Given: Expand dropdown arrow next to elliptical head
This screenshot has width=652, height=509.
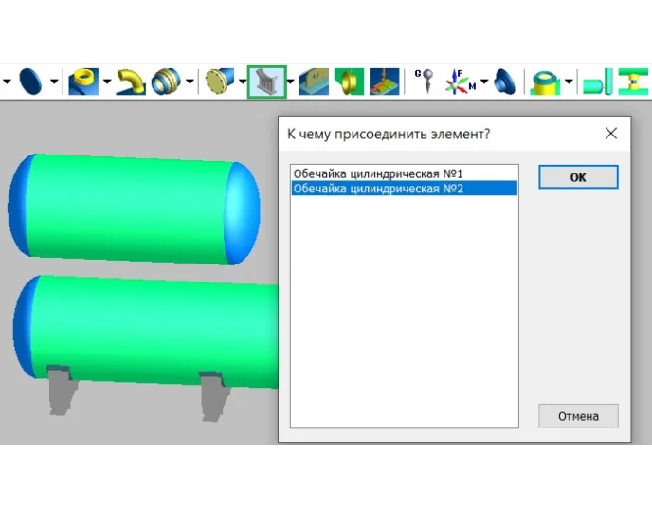Looking at the screenshot, I should pyautogui.click(x=54, y=82).
